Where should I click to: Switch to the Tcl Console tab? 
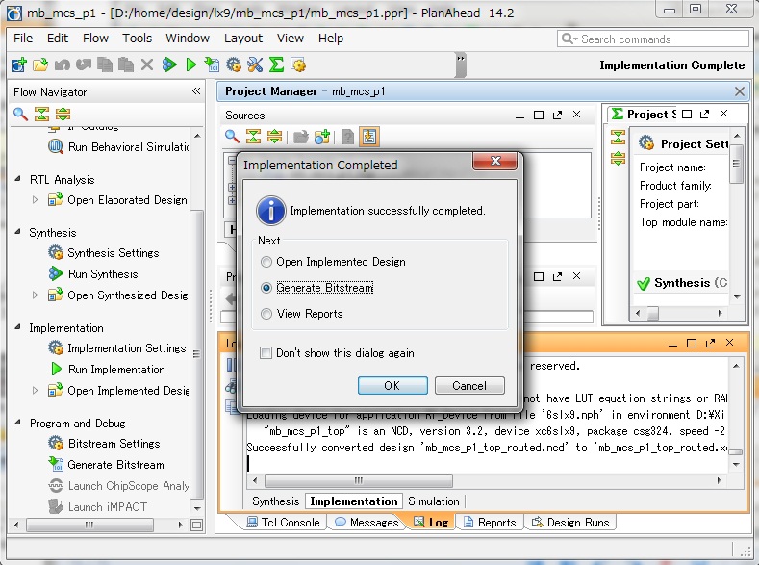pyautogui.click(x=283, y=523)
